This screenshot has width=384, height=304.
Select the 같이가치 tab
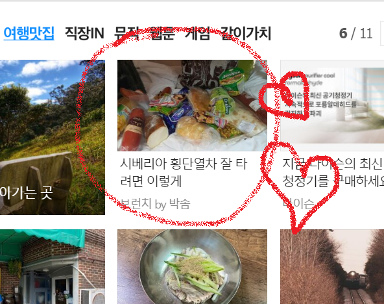click(x=246, y=34)
